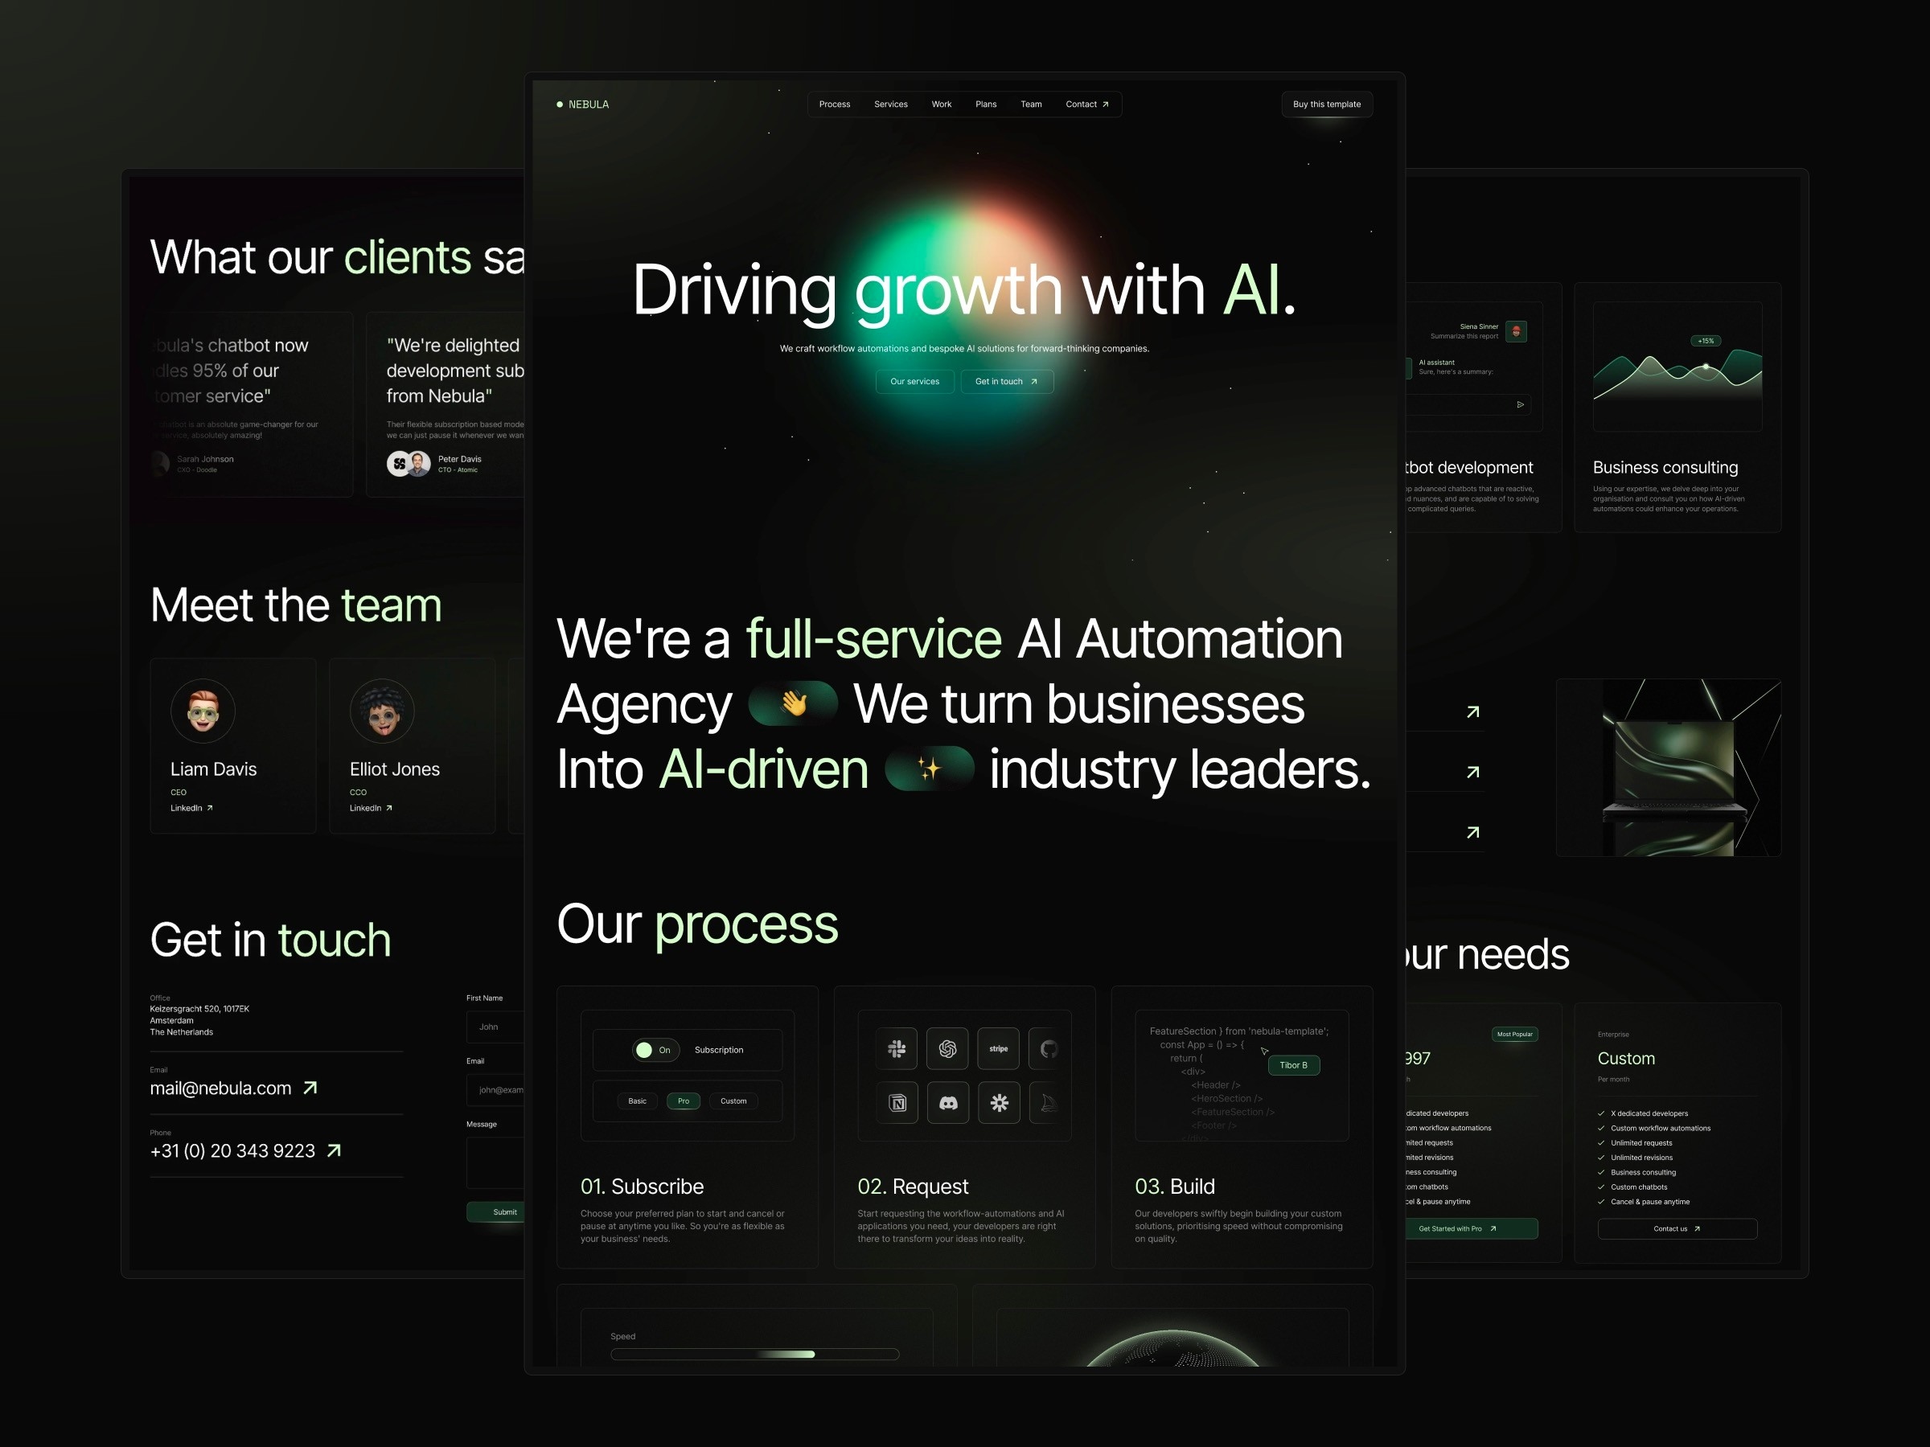The height and width of the screenshot is (1447, 1930).
Task: Select the 'Work' menu item in navbar
Action: click(x=942, y=104)
